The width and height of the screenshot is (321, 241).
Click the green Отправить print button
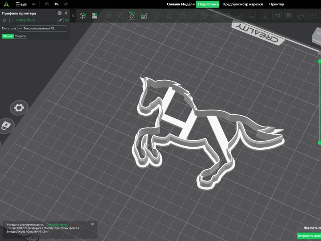coord(309,236)
